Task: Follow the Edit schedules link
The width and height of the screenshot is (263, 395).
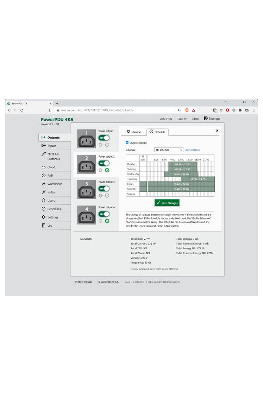Action: [x=192, y=150]
